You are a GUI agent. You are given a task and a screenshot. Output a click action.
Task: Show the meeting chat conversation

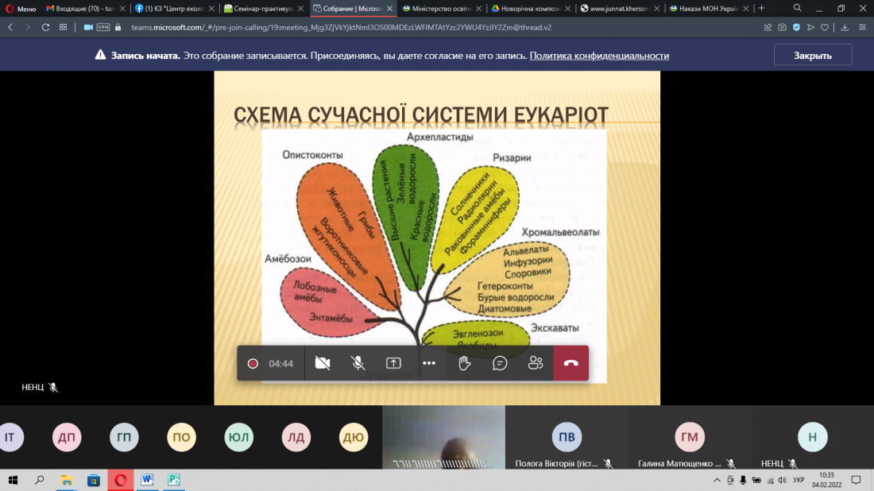tap(500, 363)
